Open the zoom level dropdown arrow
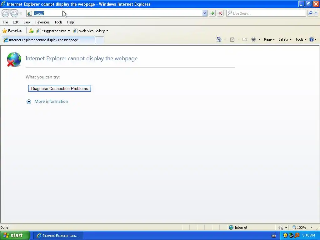The image size is (320, 240). (x=312, y=227)
